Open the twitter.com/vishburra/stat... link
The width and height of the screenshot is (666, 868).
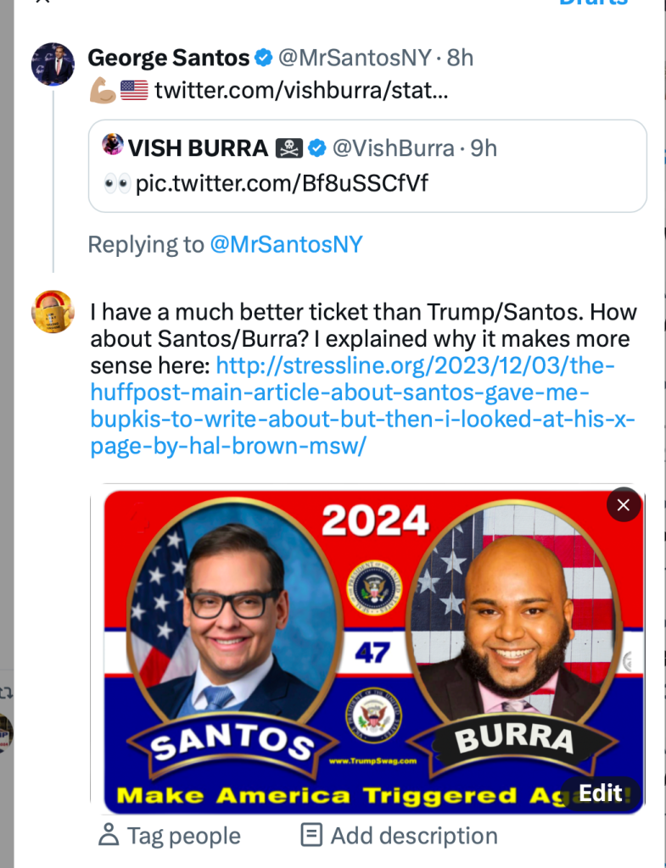[x=301, y=90]
